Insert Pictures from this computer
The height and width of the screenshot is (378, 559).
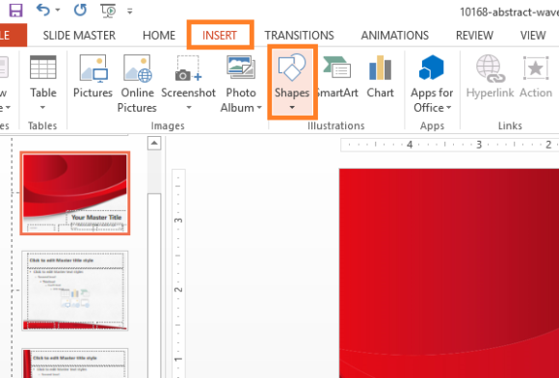[x=93, y=76]
